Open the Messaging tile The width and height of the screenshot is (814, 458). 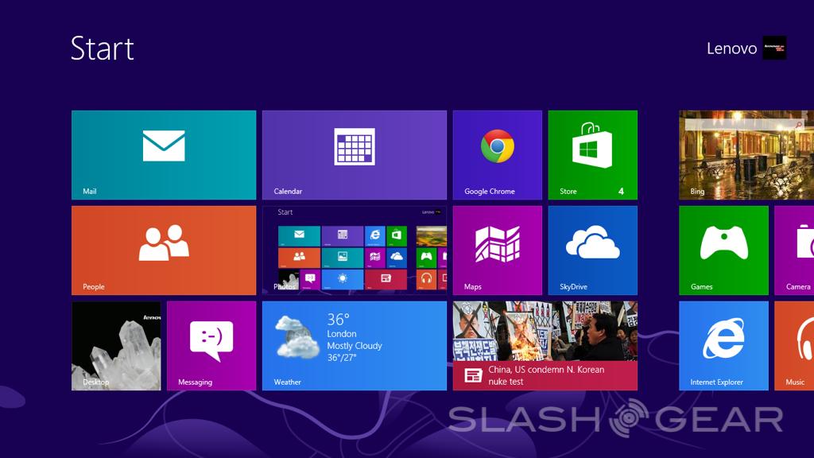211,346
